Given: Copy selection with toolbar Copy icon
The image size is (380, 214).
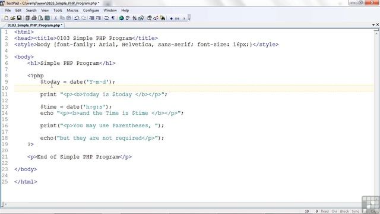Looking at the screenshot, I should point(62,18).
